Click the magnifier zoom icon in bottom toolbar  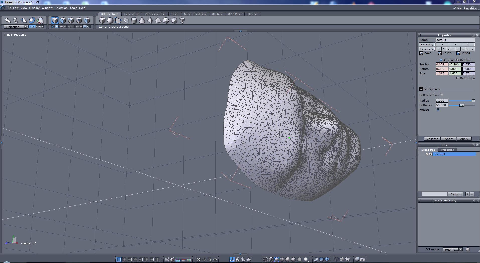[210, 259]
